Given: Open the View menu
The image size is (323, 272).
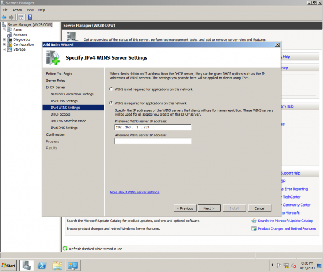Looking at the screenshot, I should pyautogui.click(x=30, y=10).
